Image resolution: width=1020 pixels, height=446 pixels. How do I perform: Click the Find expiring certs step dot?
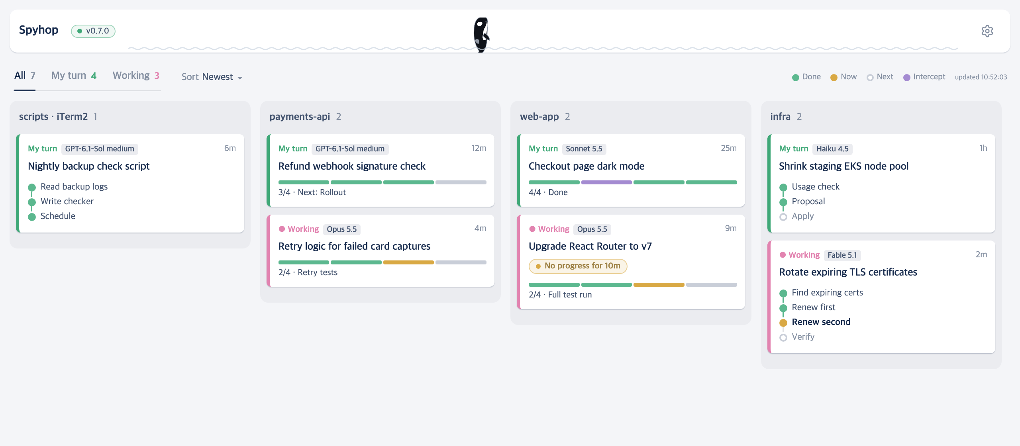(x=783, y=293)
